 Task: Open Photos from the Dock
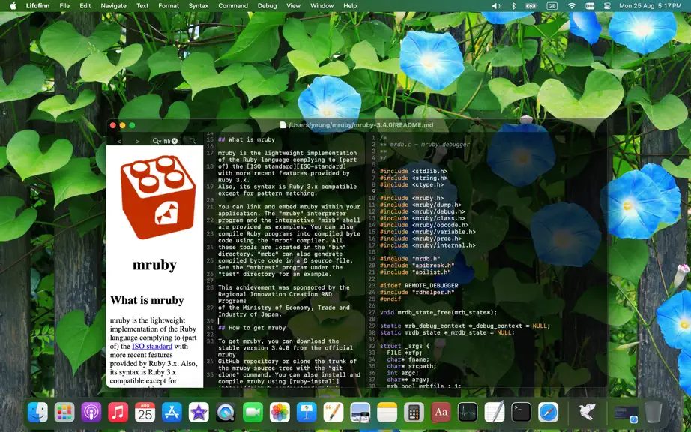click(280, 412)
